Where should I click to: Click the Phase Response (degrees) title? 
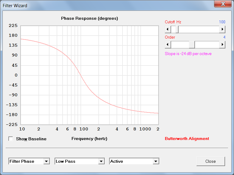tap(89, 19)
